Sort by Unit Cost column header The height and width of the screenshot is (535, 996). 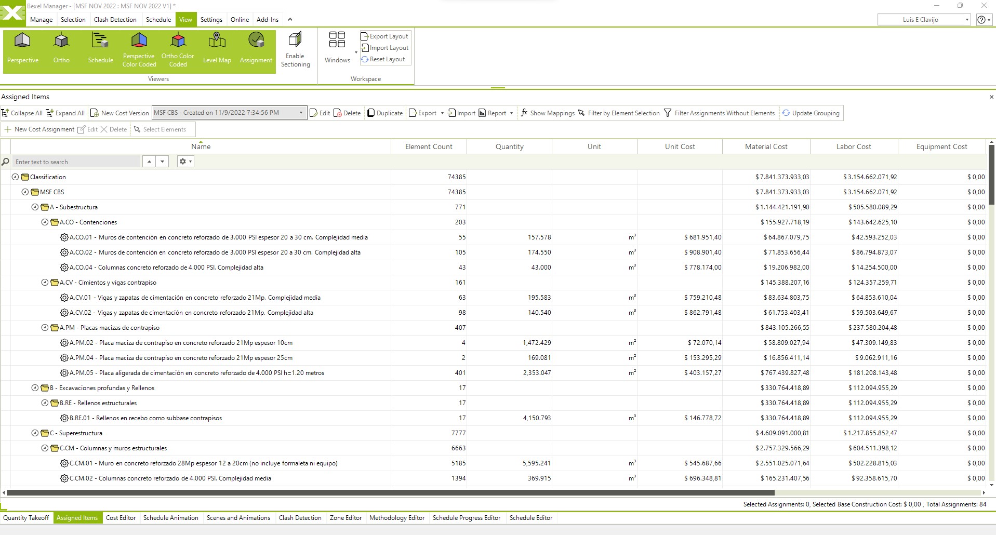coord(680,146)
